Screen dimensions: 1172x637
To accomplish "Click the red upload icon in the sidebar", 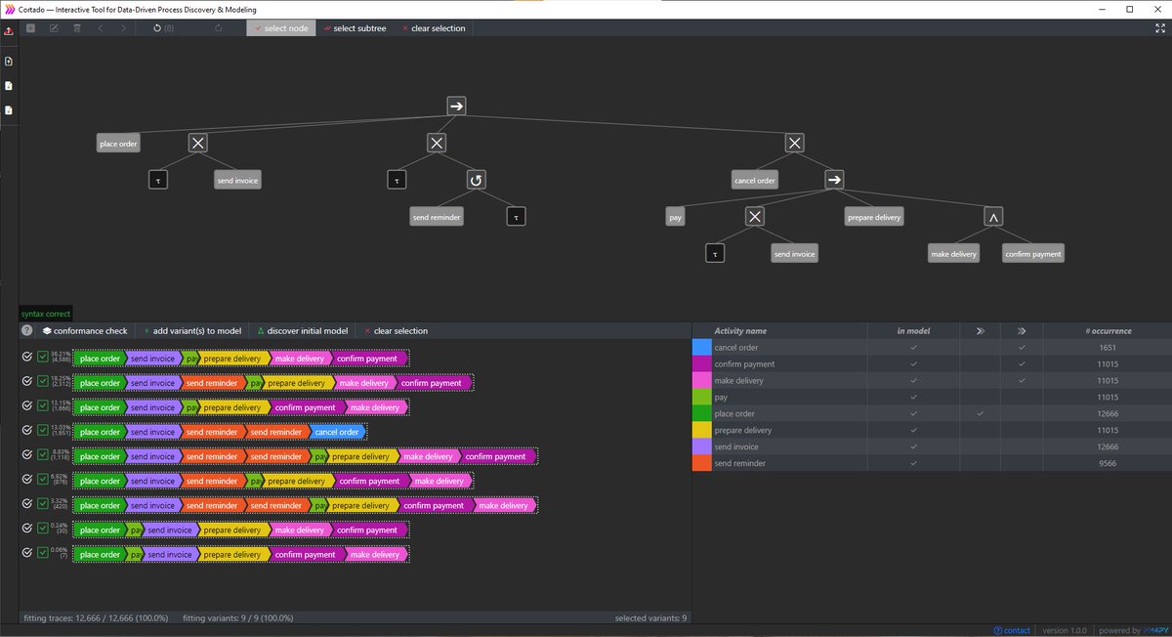I will pyautogui.click(x=8, y=31).
